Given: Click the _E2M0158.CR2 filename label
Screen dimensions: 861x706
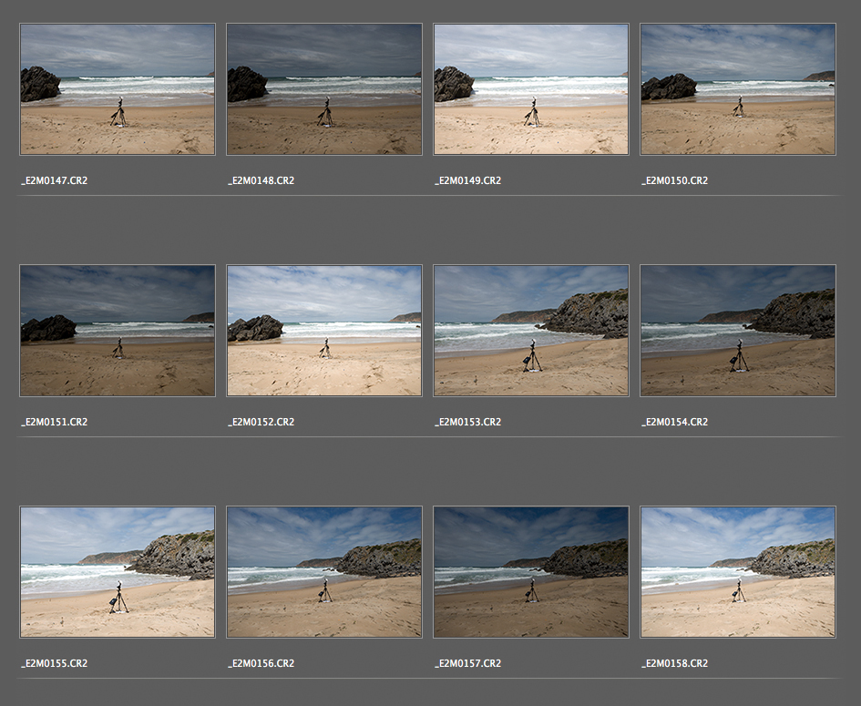Looking at the screenshot, I should [675, 663].
